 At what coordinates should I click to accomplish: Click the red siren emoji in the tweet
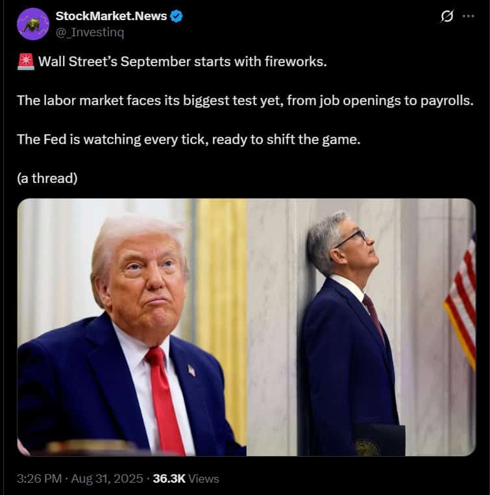(26, 62)
